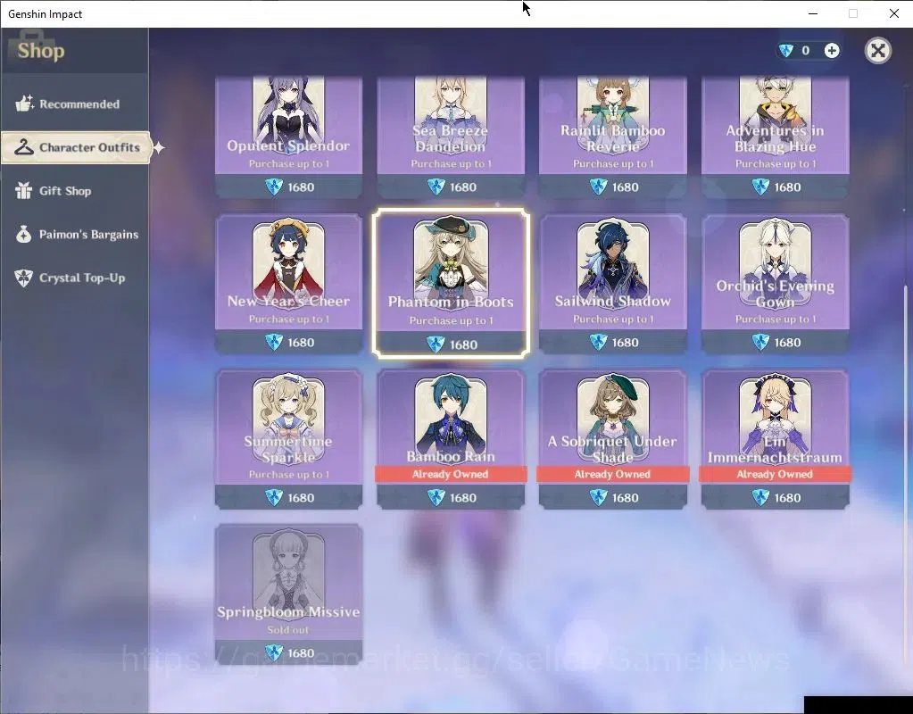Click the Shop heading title
This screenshot has height=714, width=913.
pyautogui.click(x=41, y=51)
